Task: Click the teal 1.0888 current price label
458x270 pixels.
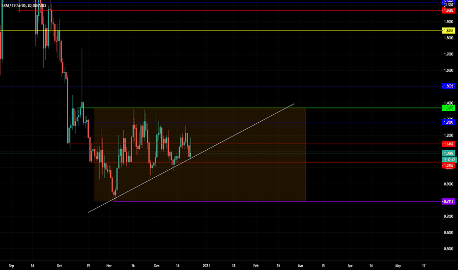Action: [448, 153]
